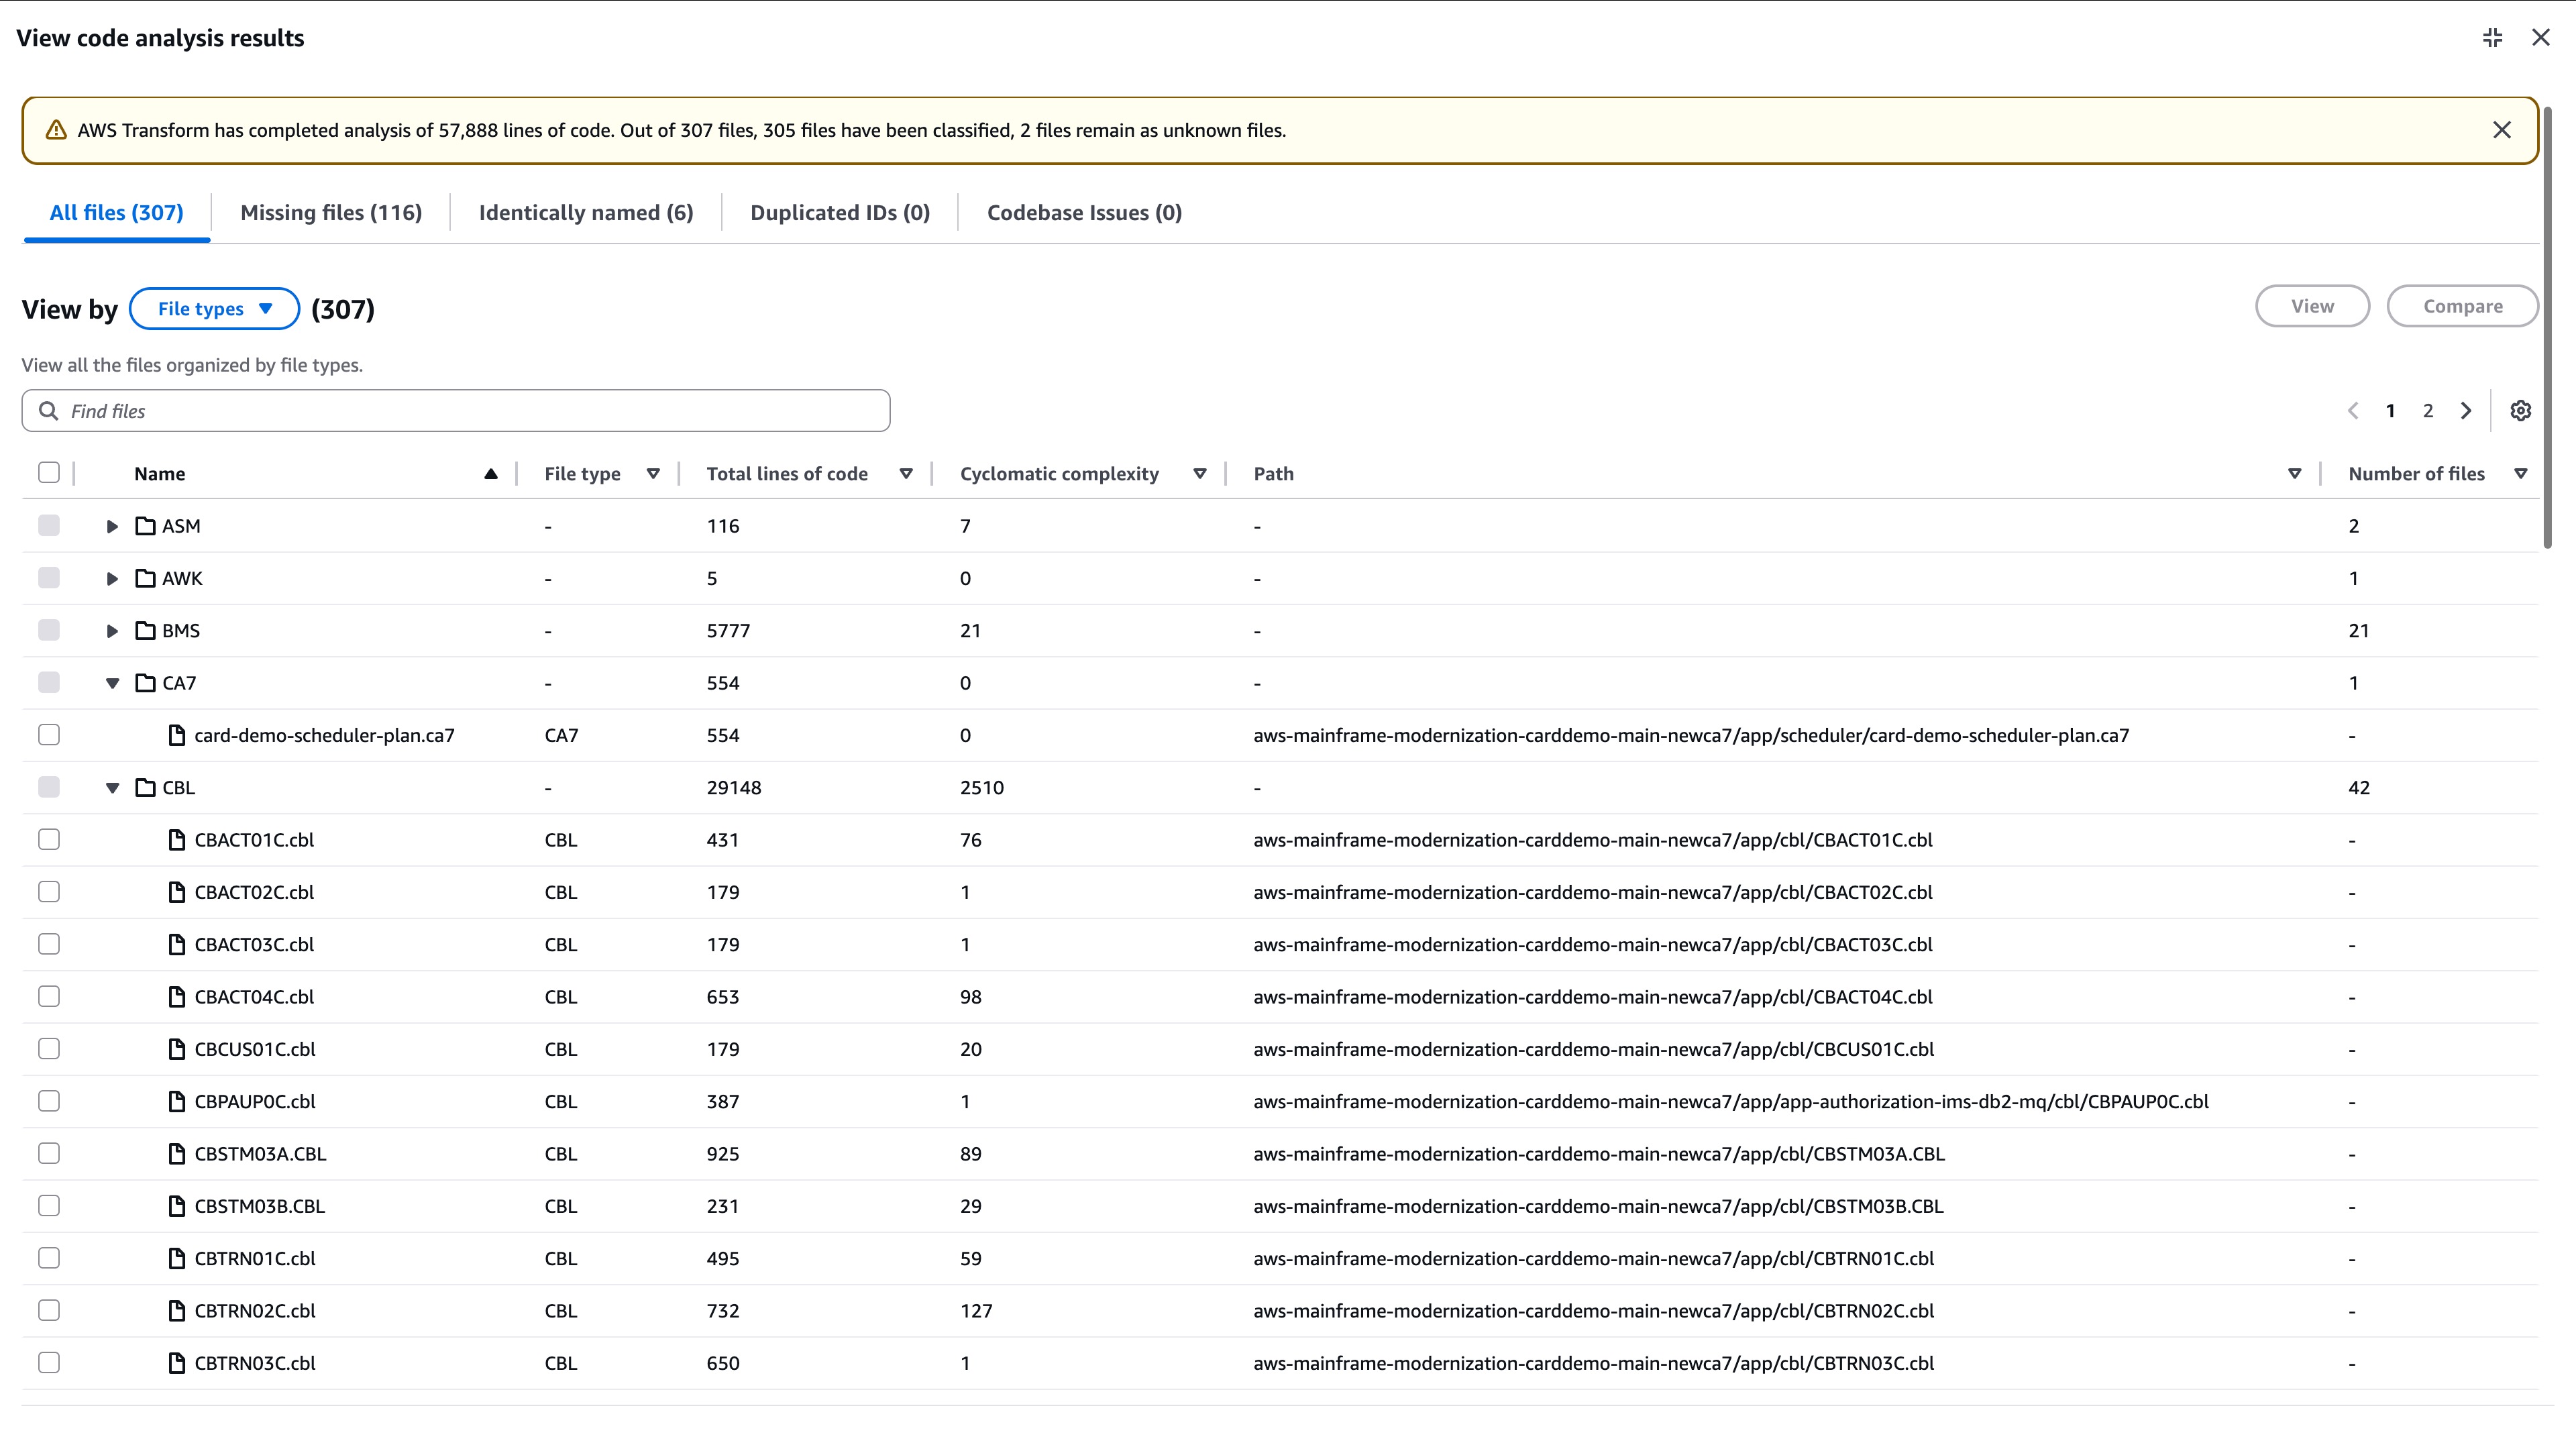This screenshot has width=2576, height=1449.
Task: Expand the ASM folder row
Action: click(111, 525)
